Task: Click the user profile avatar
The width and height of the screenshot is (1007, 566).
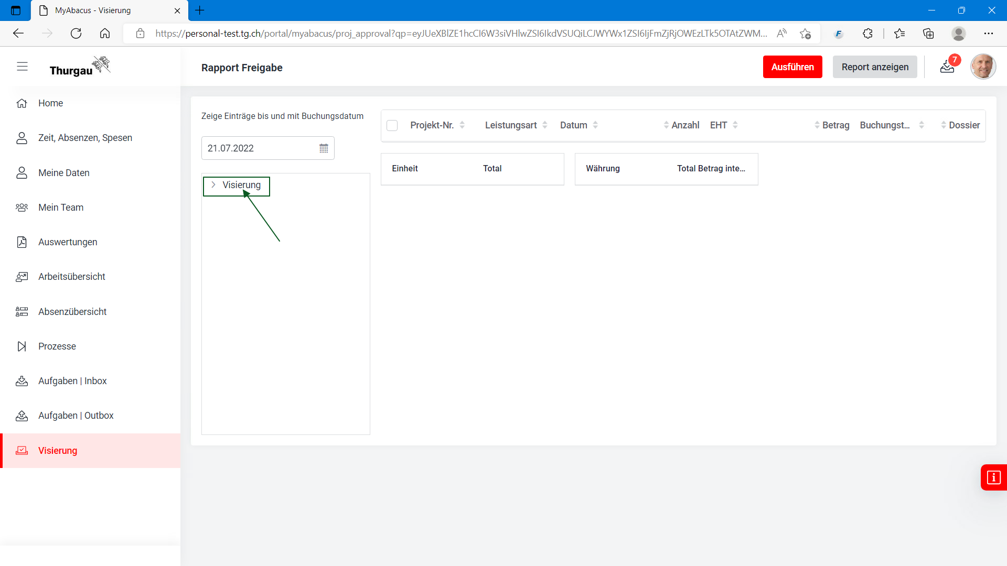Action: coord(983,67)
